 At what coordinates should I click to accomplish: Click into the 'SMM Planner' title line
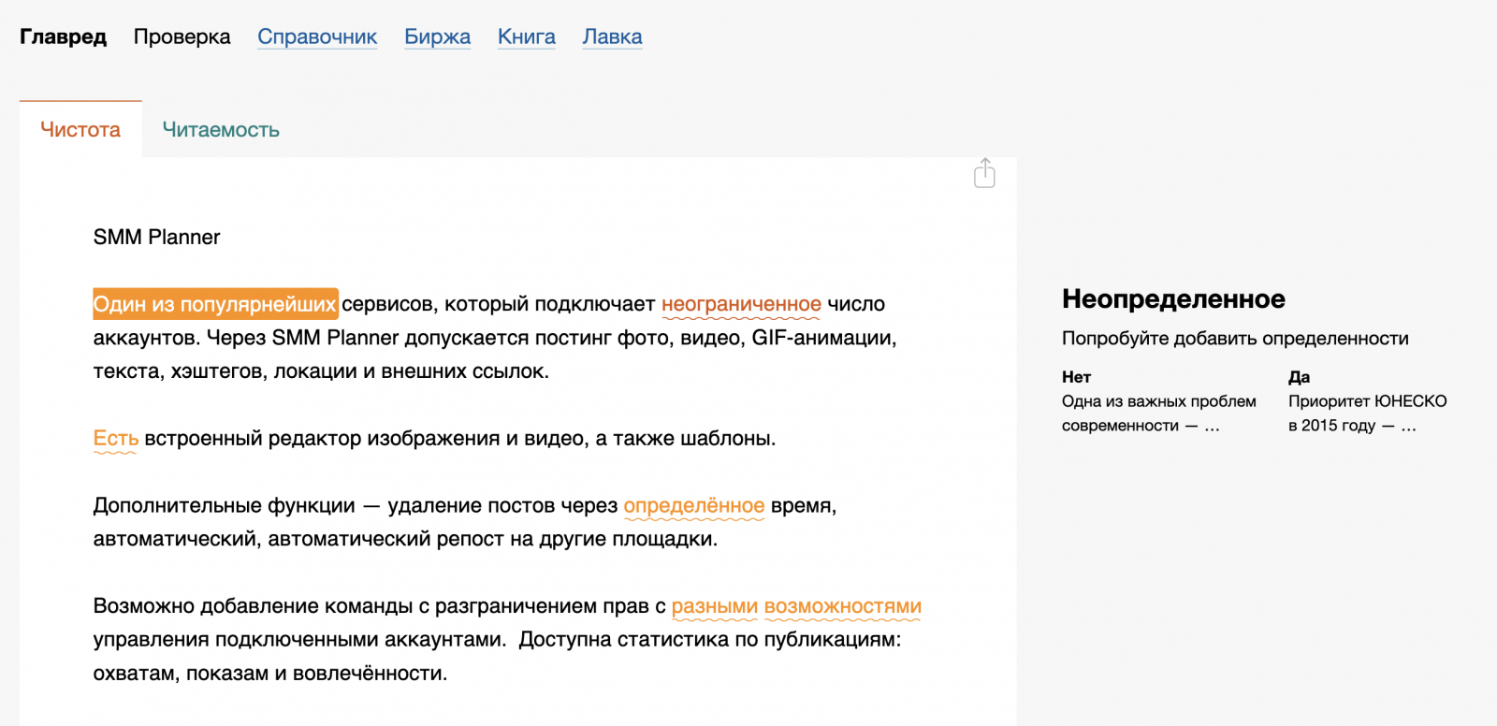coord(156,237)
